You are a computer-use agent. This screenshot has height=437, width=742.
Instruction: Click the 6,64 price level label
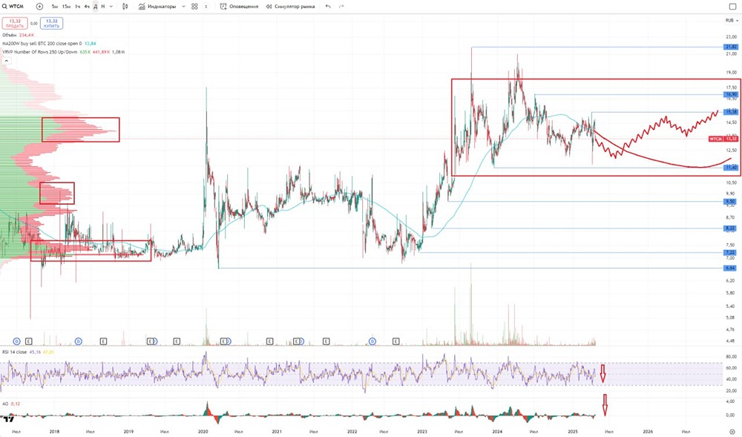tap(731, 268)
